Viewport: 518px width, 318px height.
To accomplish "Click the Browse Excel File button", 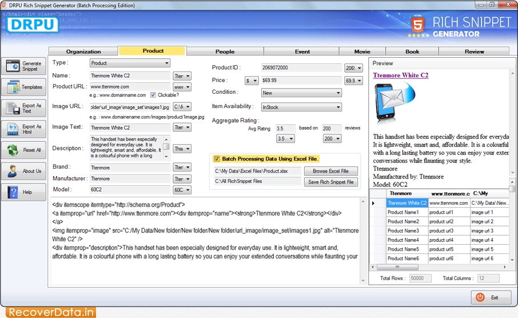I will (330, 171).
